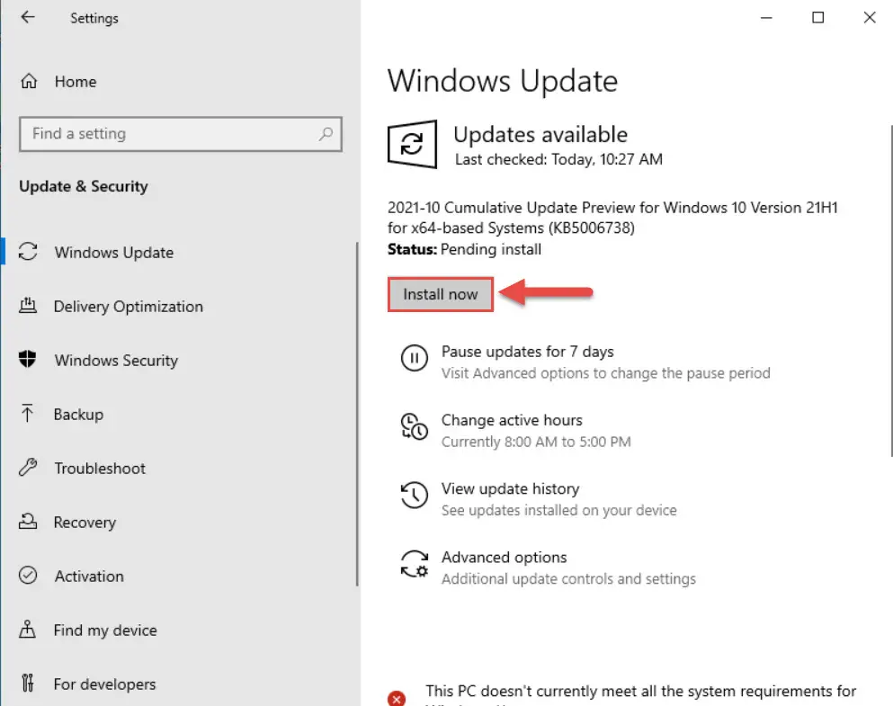Select Pause updates for 7 days

click(527, 352)
